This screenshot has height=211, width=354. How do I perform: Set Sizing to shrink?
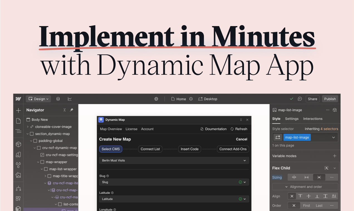294,177
